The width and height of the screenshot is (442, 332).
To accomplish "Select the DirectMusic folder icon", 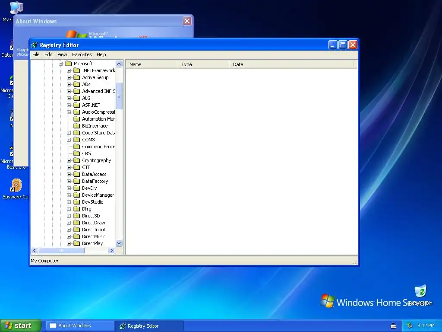I will (77, 236).
